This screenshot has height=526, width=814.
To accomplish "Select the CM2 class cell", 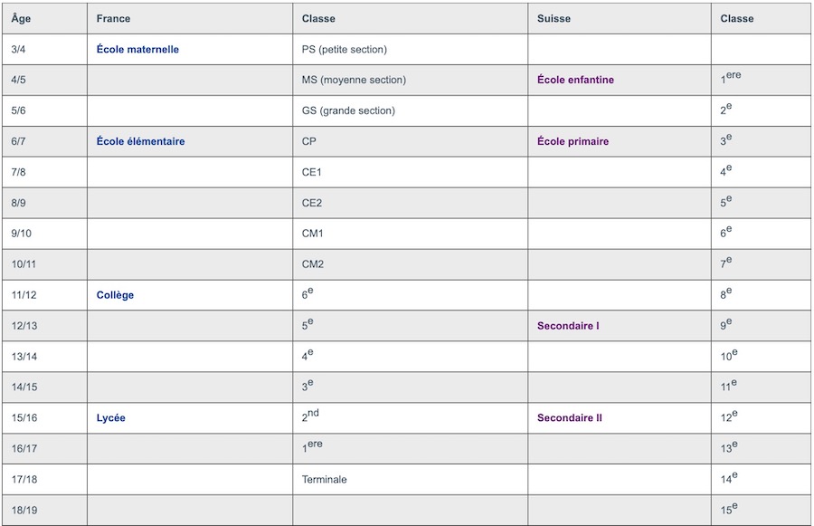I will click(x=313, y=264).
